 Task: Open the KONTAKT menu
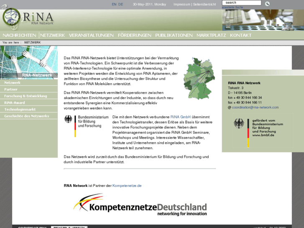pyautogui.click(x=240, y=35)
